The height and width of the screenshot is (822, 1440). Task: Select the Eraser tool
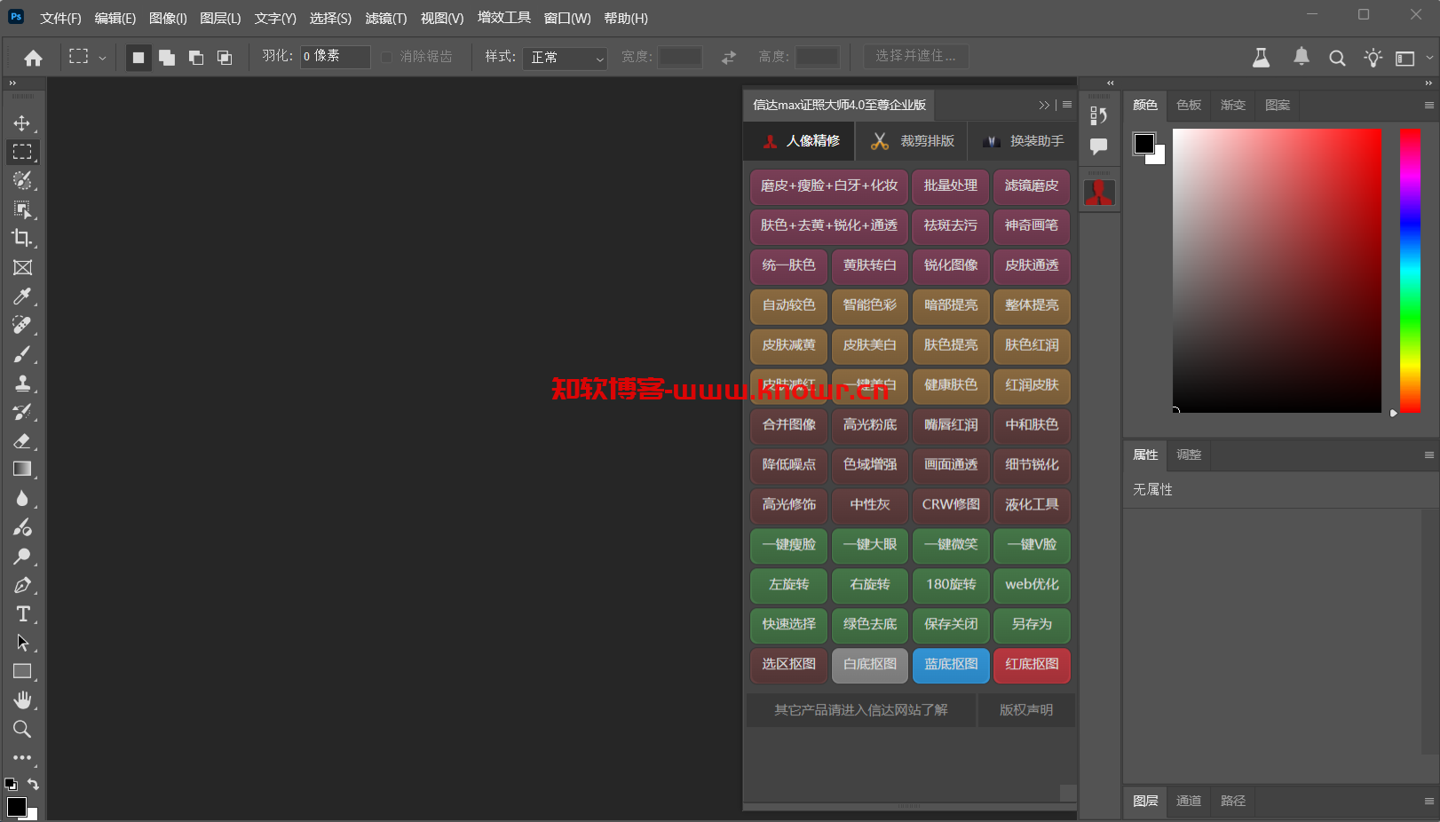22,440
